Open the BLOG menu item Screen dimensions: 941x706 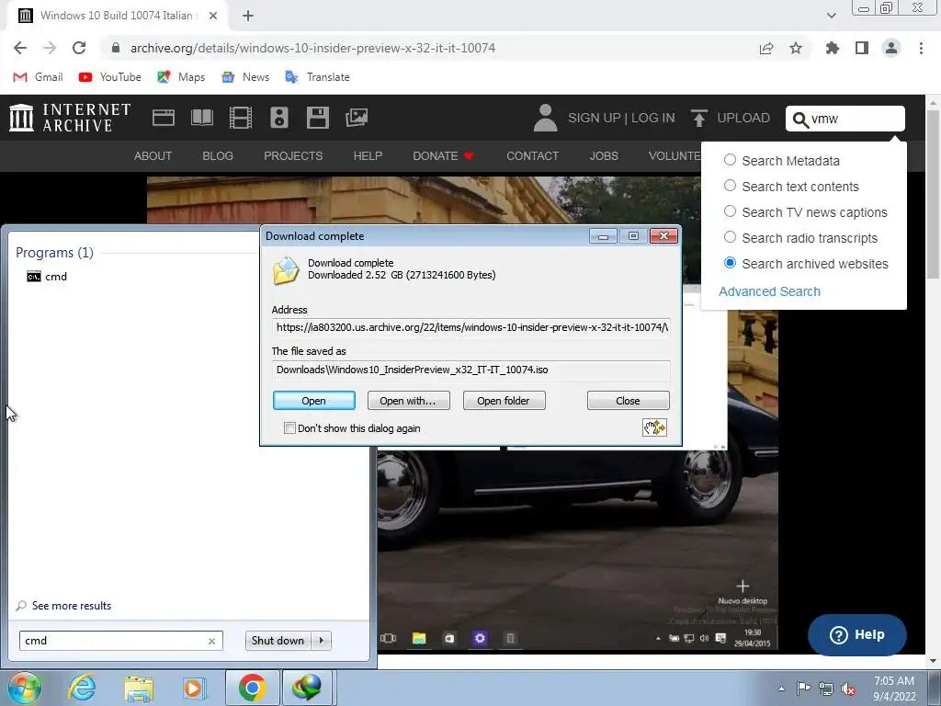tap(218, 156)
